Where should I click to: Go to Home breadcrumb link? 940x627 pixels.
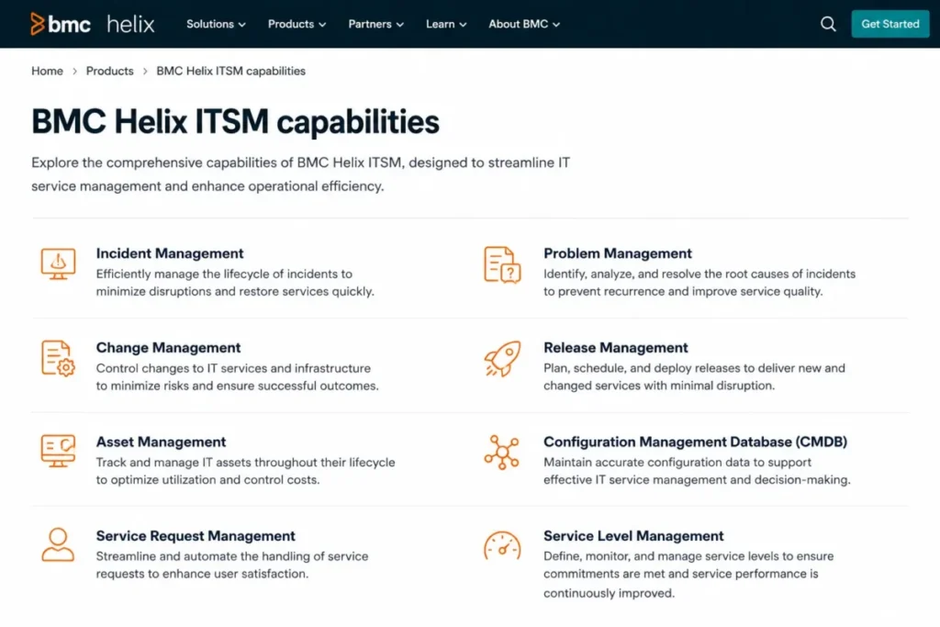[x=48, y=71]
